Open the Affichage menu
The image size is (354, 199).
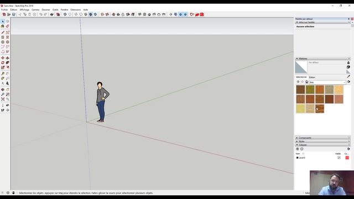pos(24,10)
